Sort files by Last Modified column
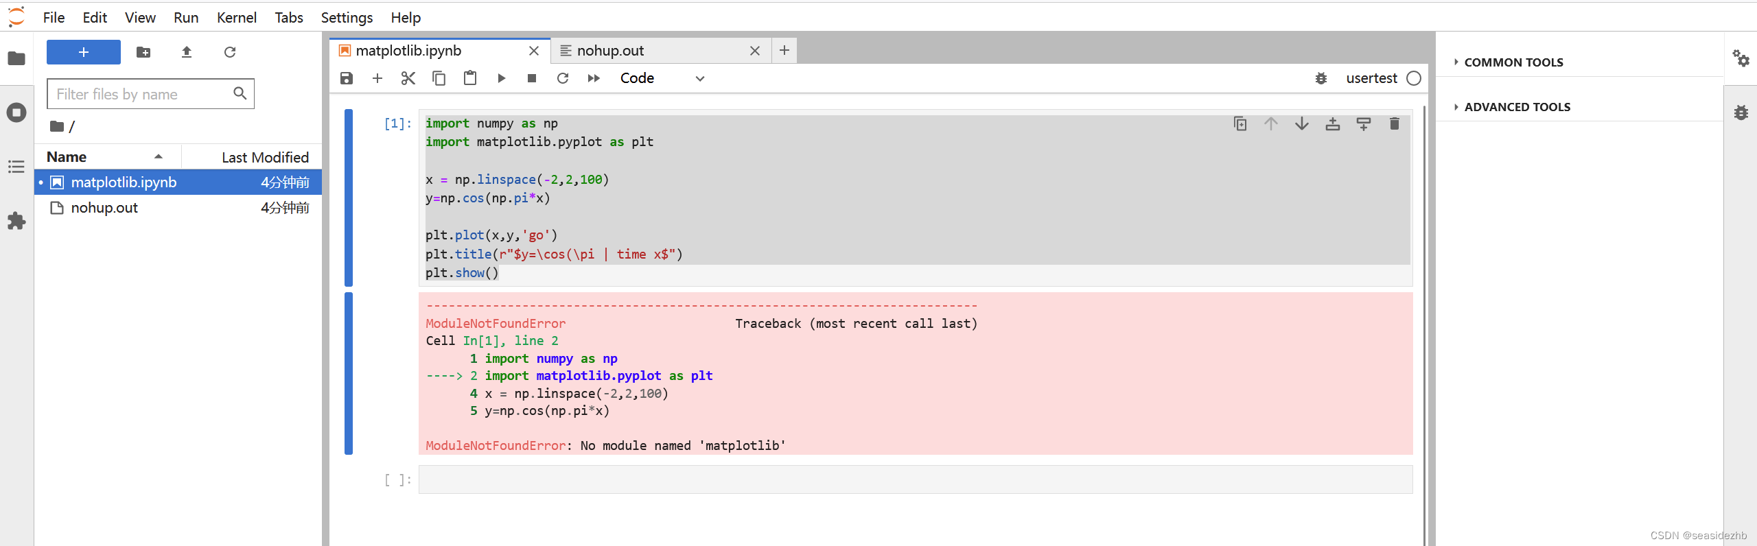The height and width of the screenshot is (546, 1757). (253, 157)
